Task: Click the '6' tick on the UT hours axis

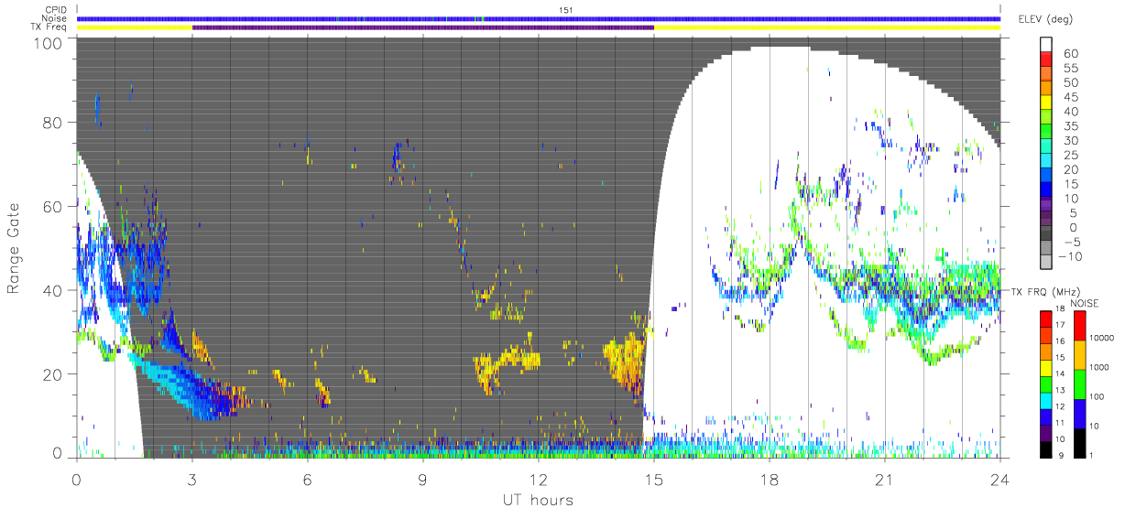Action: point(307,479)
